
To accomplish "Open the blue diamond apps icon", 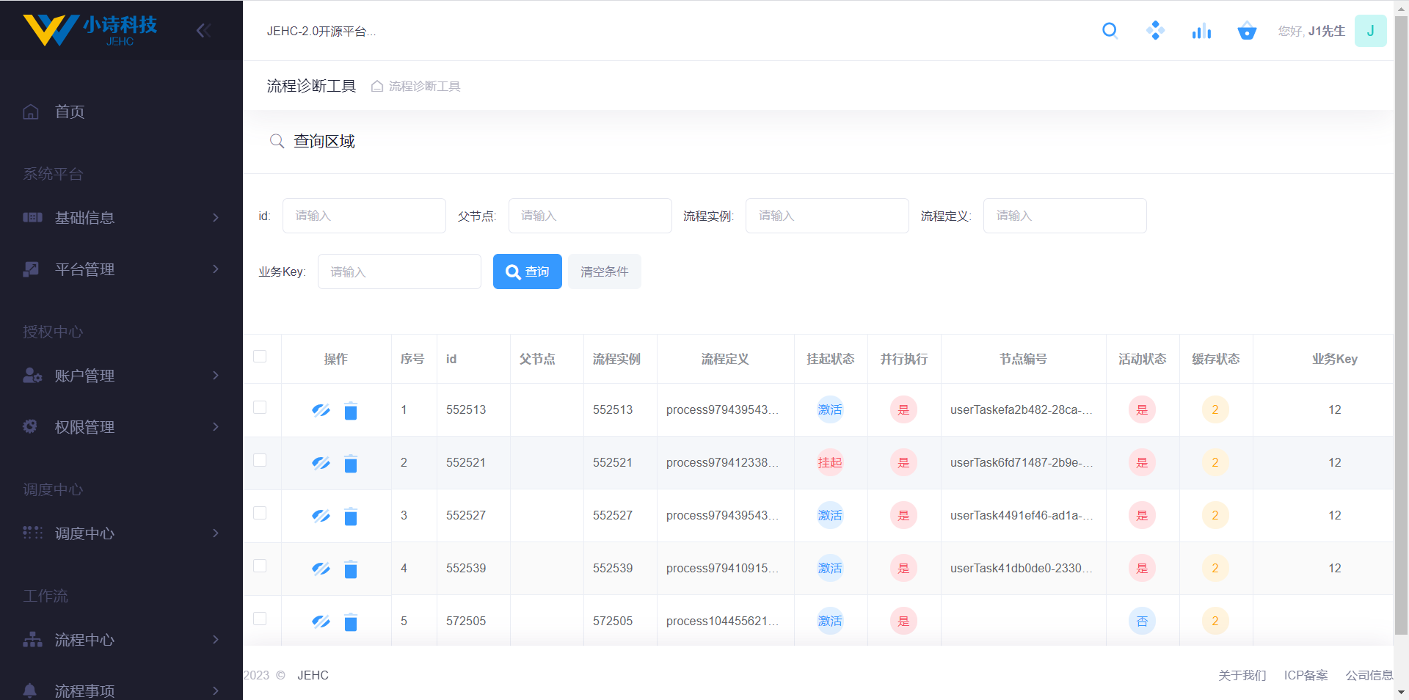I will [x=1155, y=31].
